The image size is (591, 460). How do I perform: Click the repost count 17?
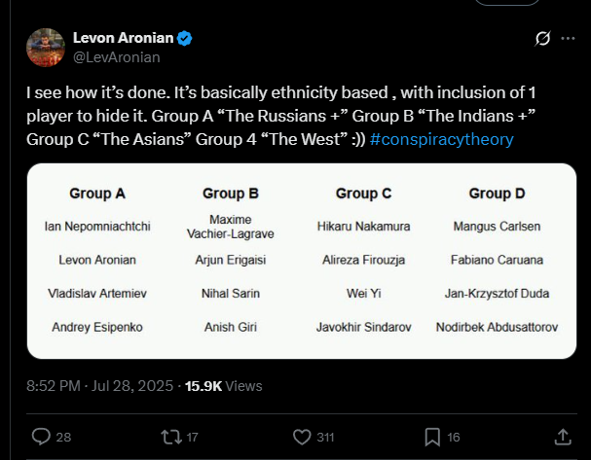[x=193, y=438]
